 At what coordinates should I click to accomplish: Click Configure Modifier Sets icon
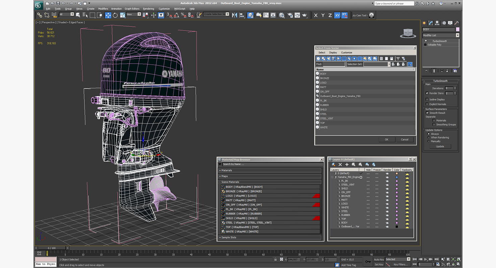coord(455,71)
